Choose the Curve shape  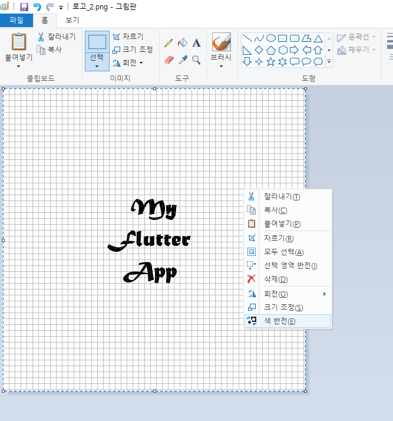point(259,38)
